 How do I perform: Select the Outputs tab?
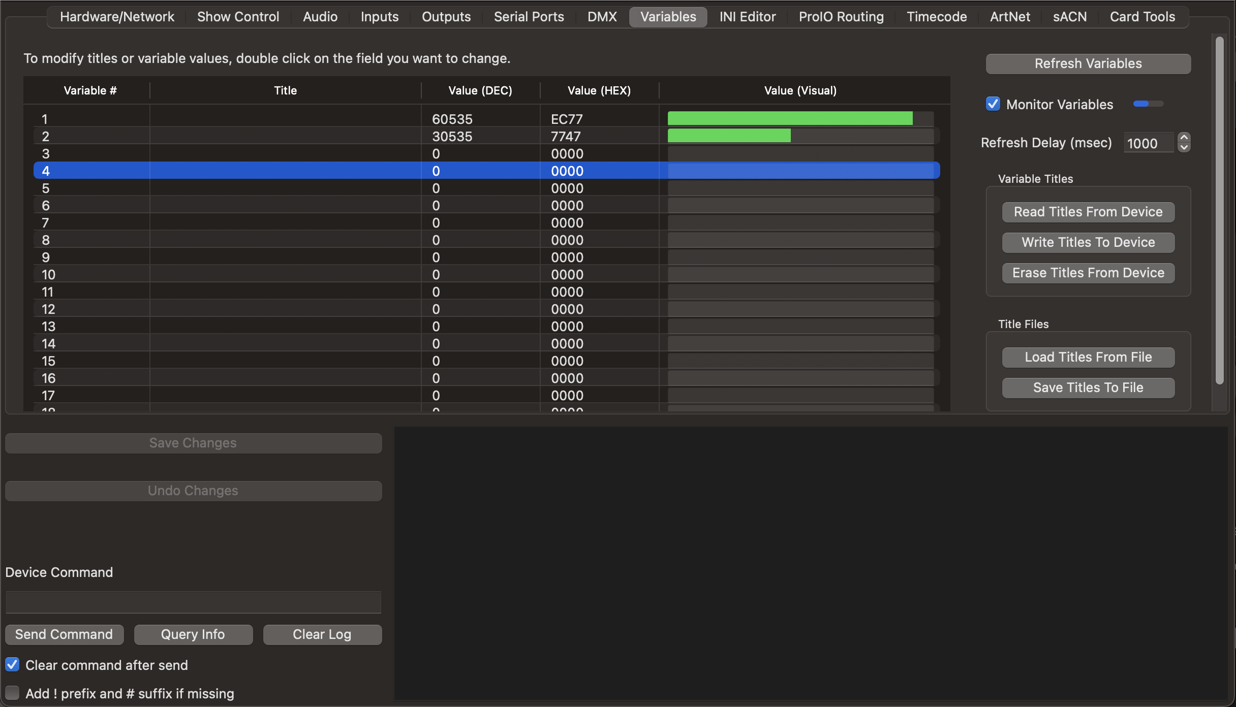[446, 17]
